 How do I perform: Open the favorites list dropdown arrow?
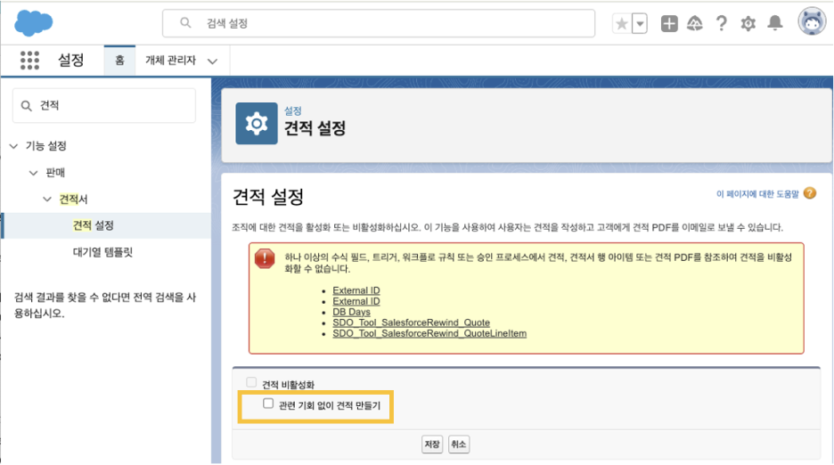pos(640,23)
